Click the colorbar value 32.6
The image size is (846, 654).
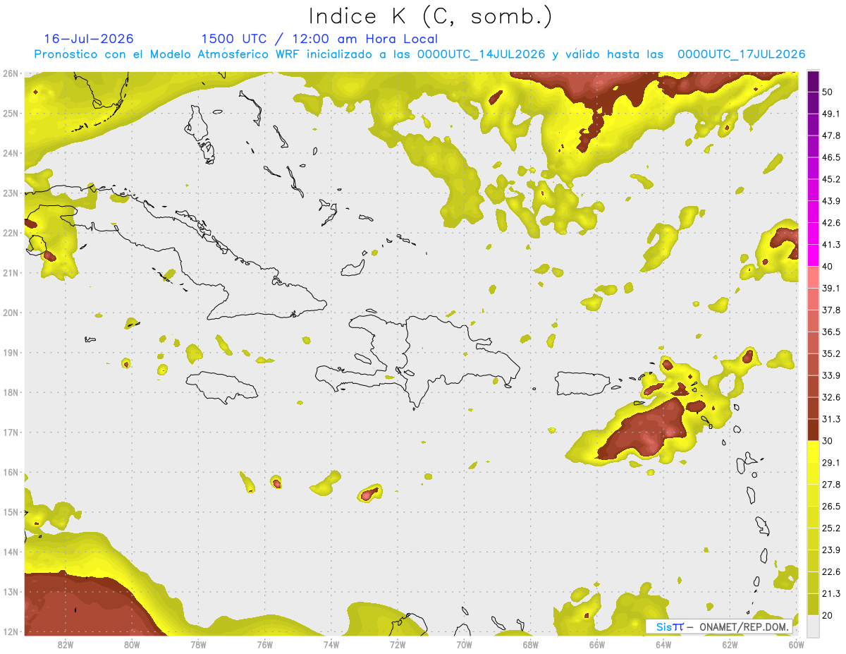coord(831,397)
